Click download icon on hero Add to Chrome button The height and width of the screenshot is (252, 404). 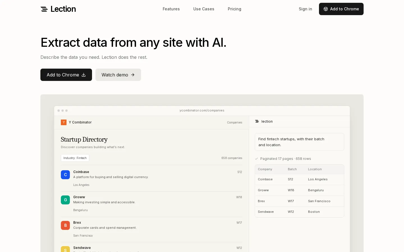pos(84,75)
